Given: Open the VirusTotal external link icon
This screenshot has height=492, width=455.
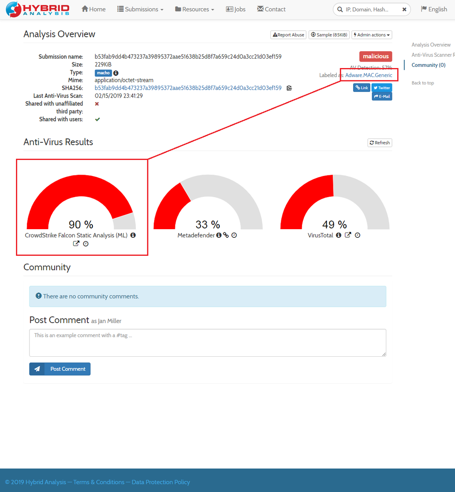Looking at the screenshot, I should tap(348, 235).
